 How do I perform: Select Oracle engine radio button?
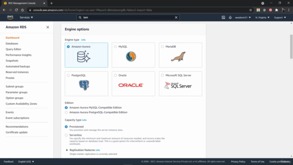tap(115, 75)
